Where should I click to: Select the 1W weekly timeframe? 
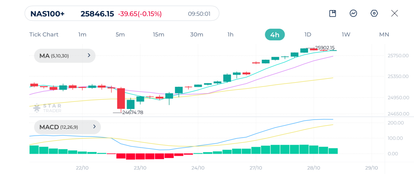[346, 35]
